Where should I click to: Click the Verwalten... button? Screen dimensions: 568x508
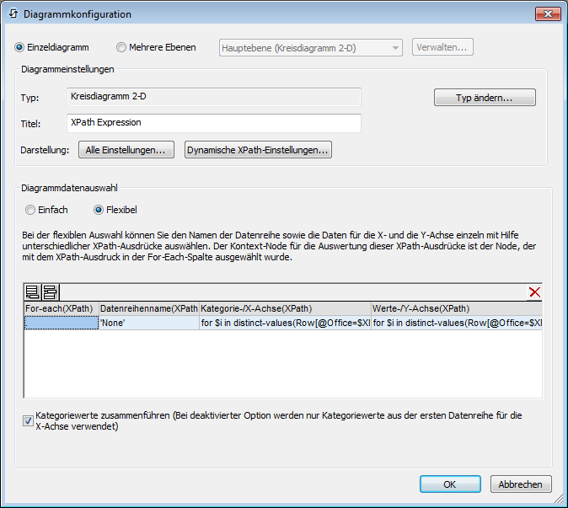point(442,47)
